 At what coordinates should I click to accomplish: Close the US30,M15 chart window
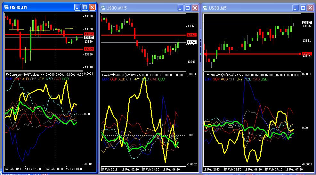pos(195,8)
